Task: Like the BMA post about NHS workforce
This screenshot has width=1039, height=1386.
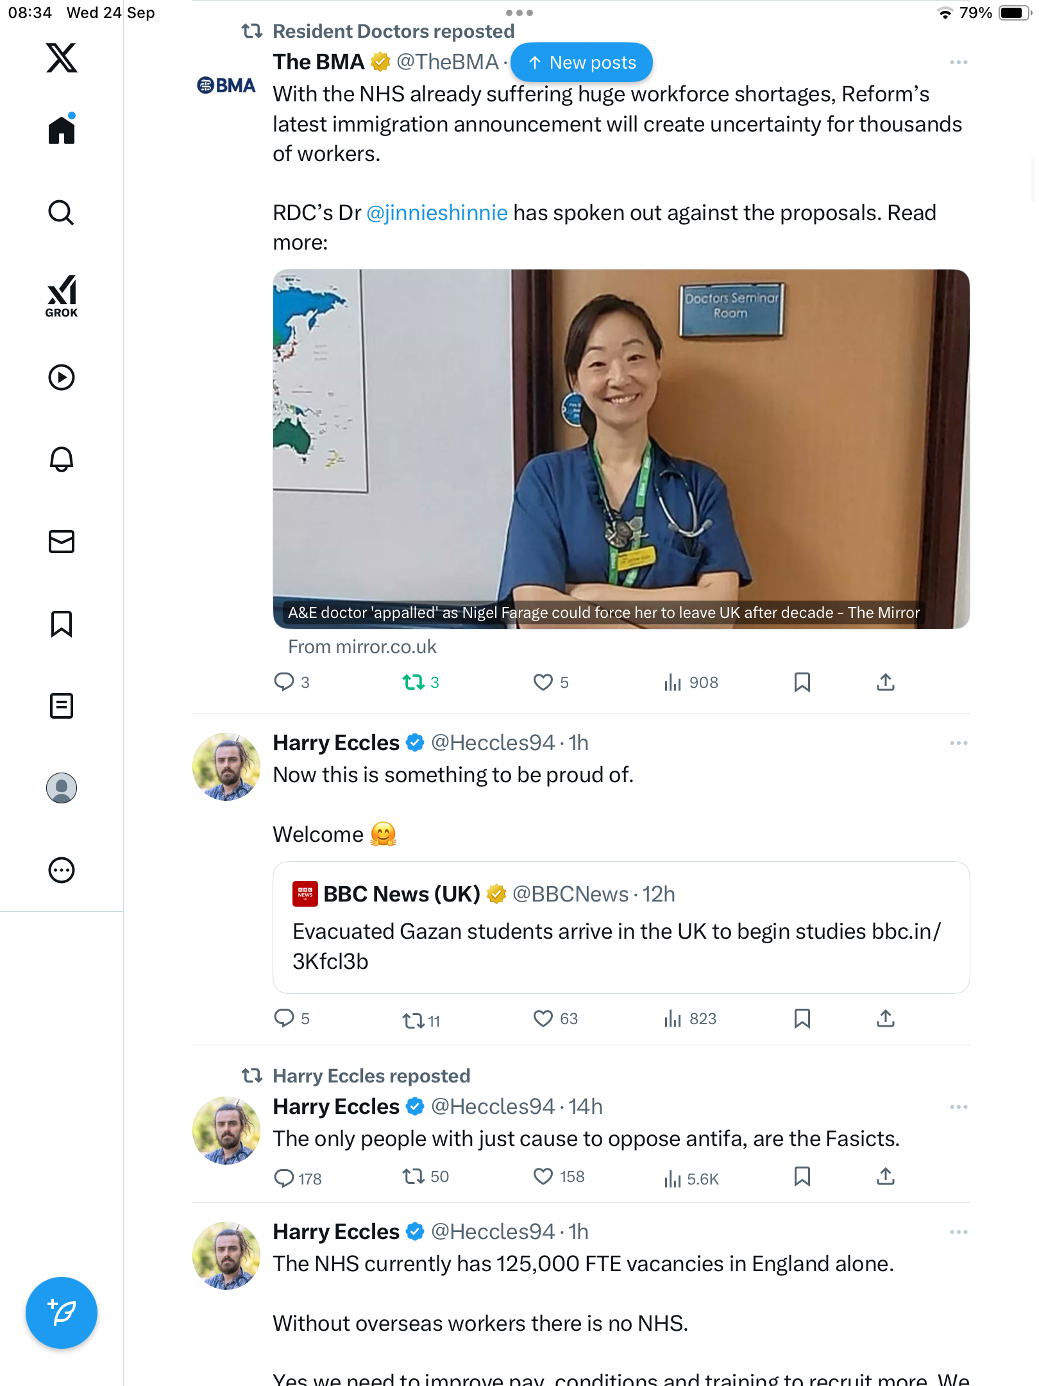Action: [x=543, y=682]
